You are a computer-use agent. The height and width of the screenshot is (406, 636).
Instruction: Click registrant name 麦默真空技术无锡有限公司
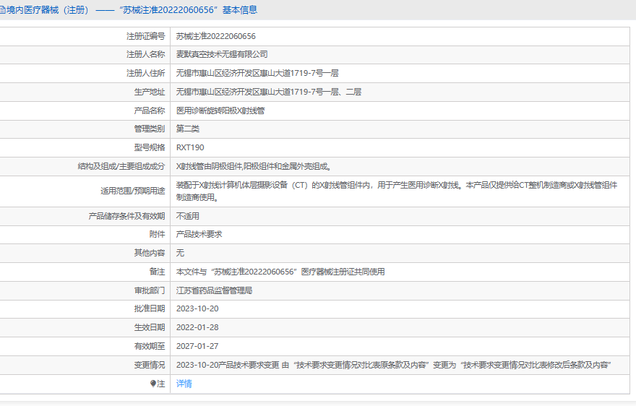click(x=222, y=54)
